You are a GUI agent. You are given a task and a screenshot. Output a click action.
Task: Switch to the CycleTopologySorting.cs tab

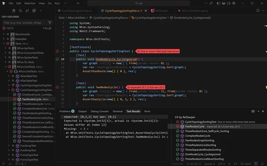77,11
